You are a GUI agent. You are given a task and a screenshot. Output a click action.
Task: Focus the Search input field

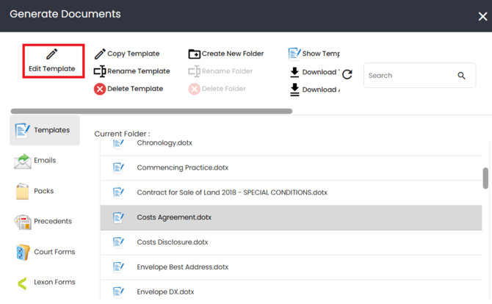click(409, 76)
